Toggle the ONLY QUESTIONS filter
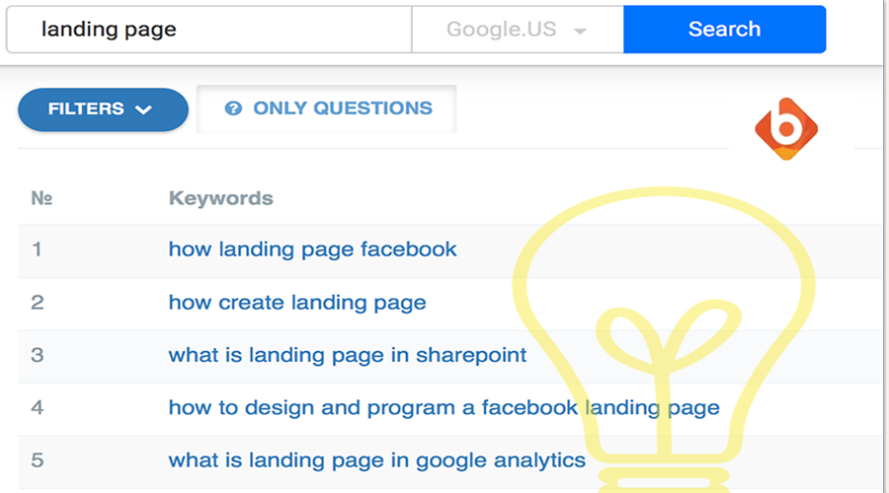The width and height of the screenshot is (889, 493). 327,108
